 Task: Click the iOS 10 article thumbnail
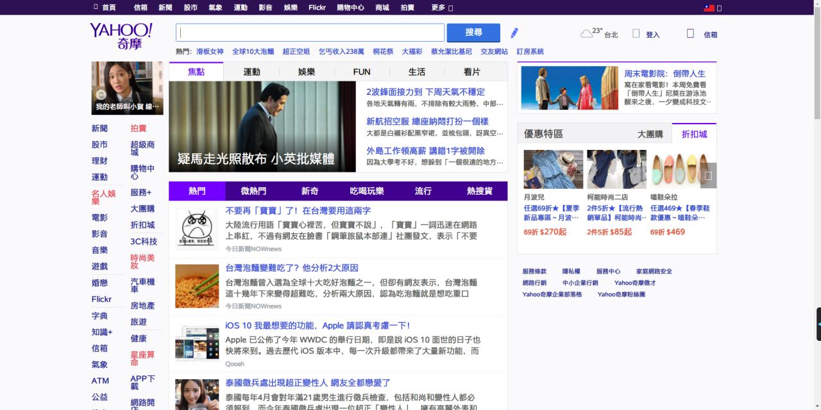[x=197, y=343]
